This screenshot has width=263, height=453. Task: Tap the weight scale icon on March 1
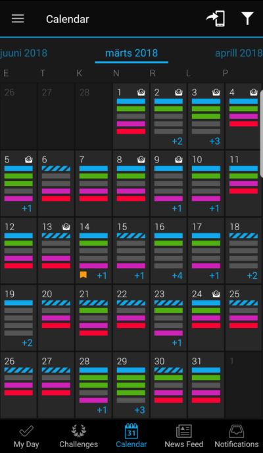tap(141, 92)
